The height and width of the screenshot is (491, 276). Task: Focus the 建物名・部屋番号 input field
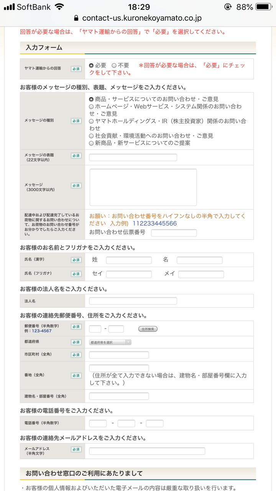(x=119, y=396)
